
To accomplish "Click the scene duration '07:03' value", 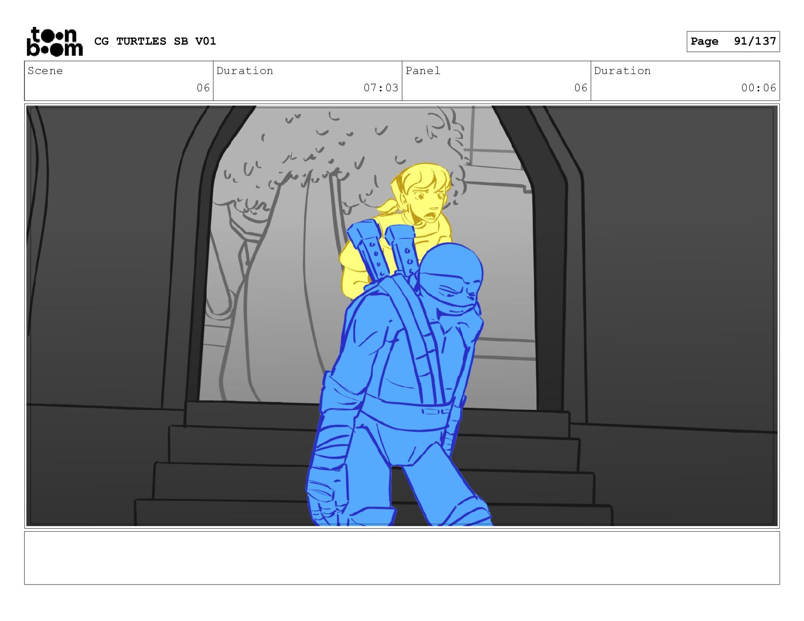I will [381, 88].
